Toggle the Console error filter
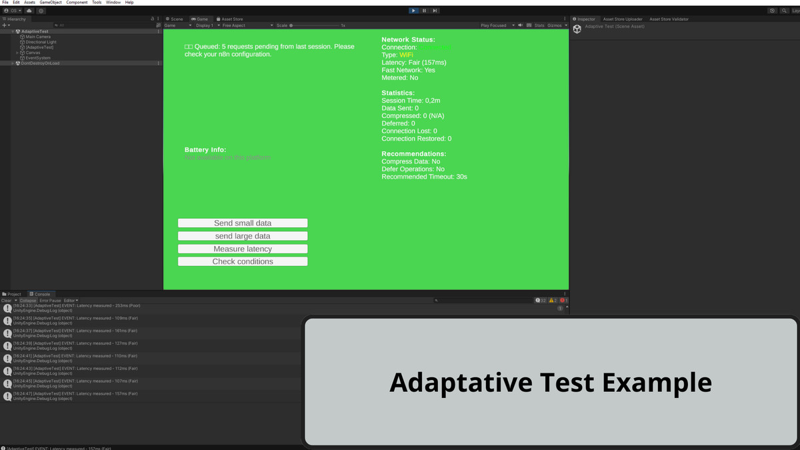 (x=563, y=301)
